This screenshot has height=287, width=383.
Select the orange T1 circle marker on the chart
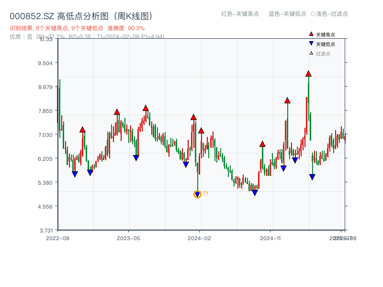197,194
